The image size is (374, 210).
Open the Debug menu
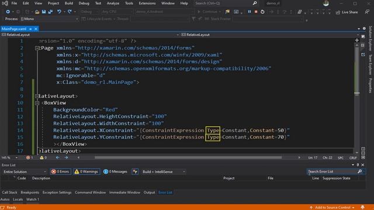(84, 3)
